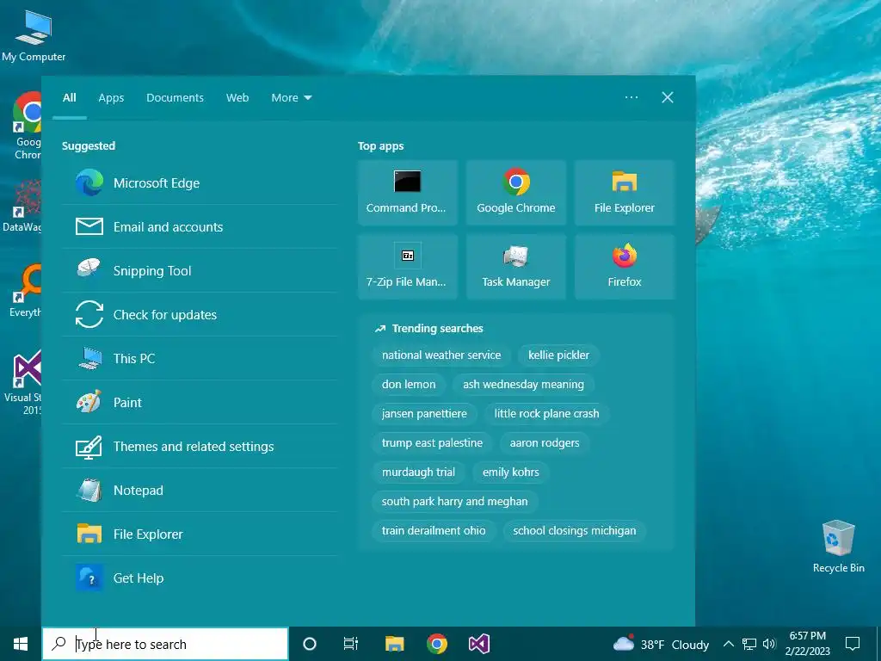Search trending 'don lemon'
The height and width of the screenshot is (661, 881).
click(x=409, y=385)
